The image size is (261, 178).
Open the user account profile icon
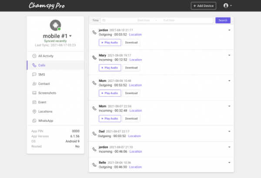226,6
